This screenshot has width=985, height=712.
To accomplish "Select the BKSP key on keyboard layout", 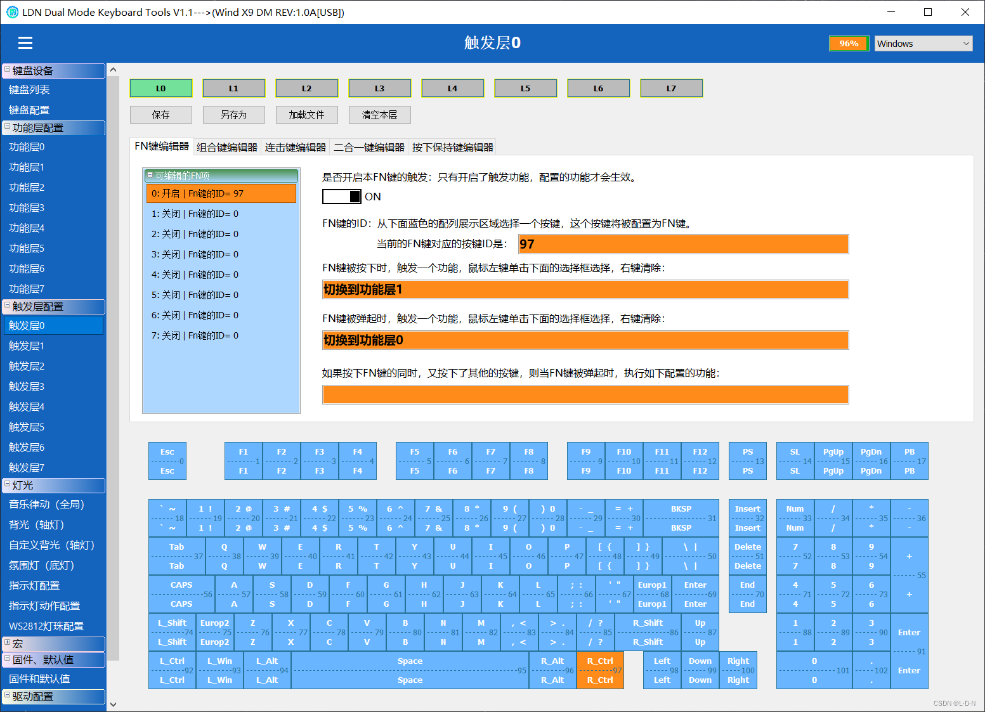I will click(681, 518).
